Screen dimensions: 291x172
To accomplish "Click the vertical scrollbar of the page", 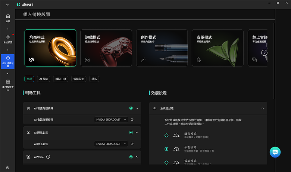I will pos(274,61).
